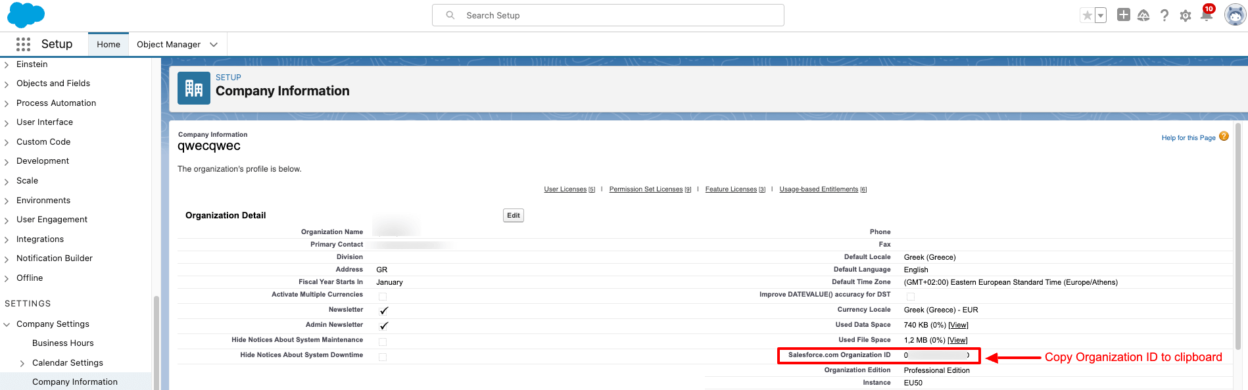Click the Default Time Zone value text

tap(1011, 282)
